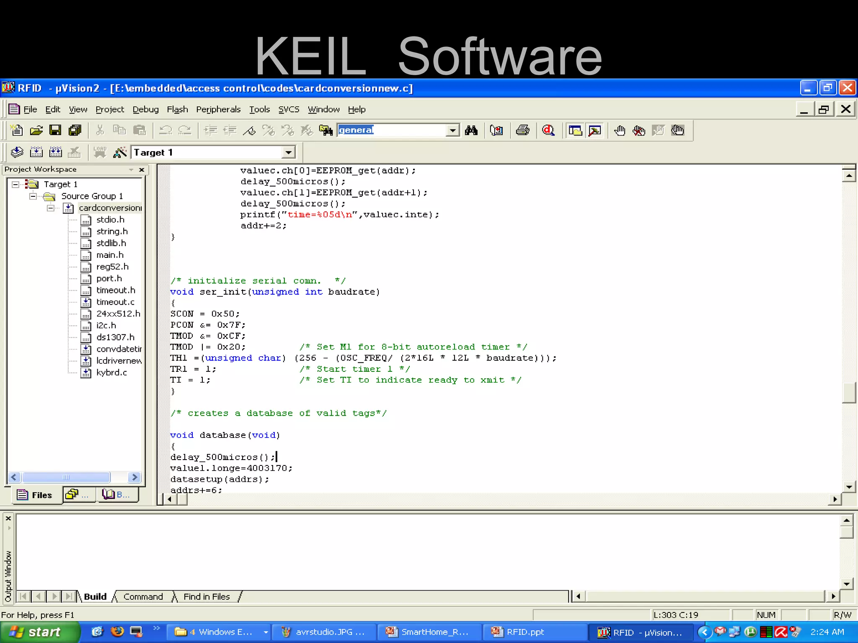Expand the taskbar Windows Explorer group arrow
858x643 pixels.
pyautogui.click(x=266, y=632)
